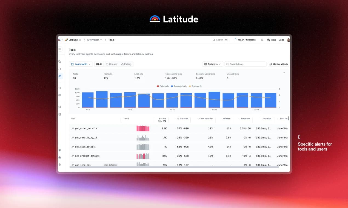Click the Last call column header
348x208 pixels.
click(282, 119)
